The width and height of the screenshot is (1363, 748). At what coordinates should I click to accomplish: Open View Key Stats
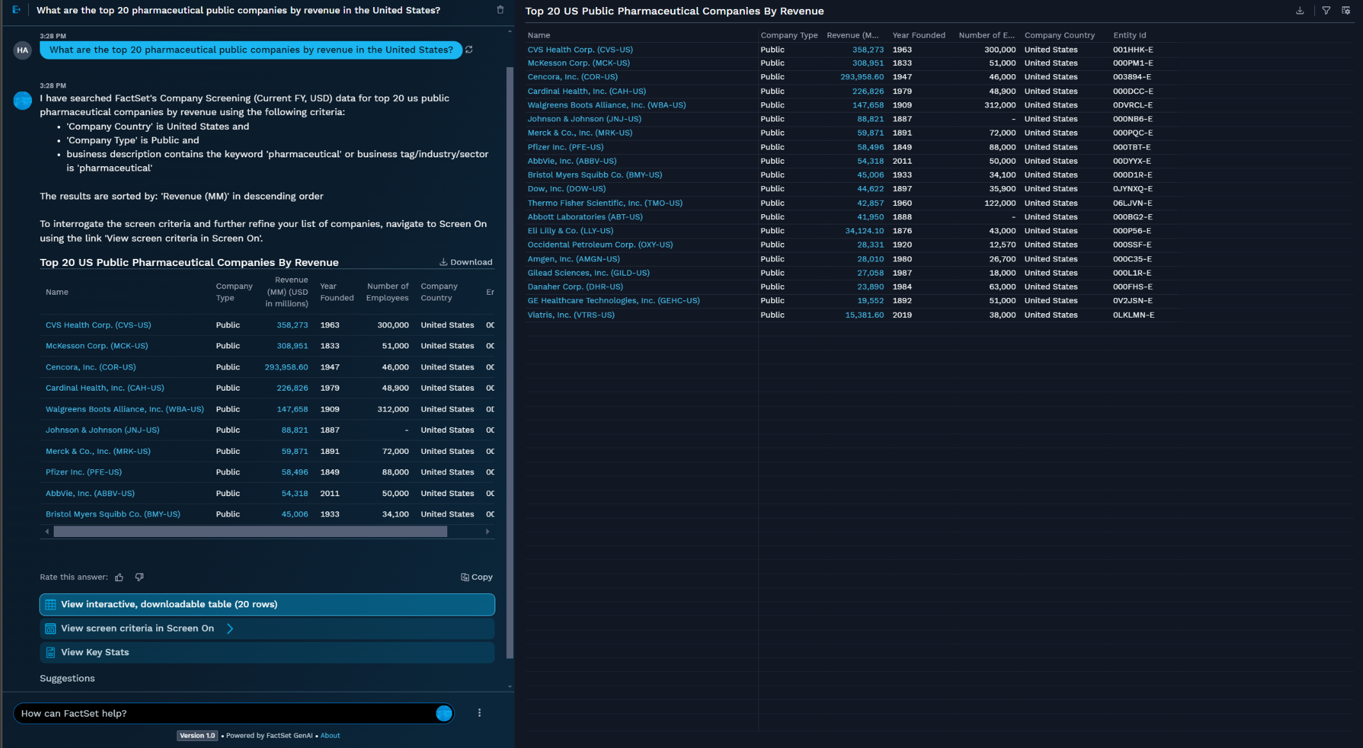coord(267,652)
